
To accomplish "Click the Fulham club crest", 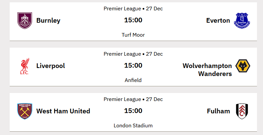I will click(x=242, y=111).
